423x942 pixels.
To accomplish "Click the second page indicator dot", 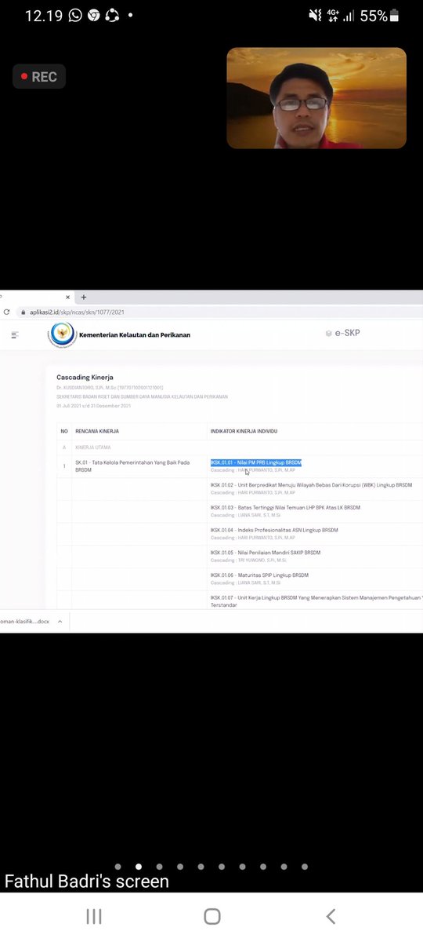I will [139, 867].
